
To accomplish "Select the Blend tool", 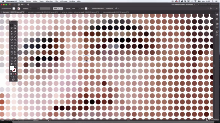I will 15,55.
